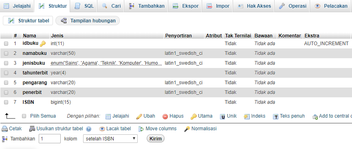Focus the Tambahkan kolom number field
This screenshot has height=149, width=352.
coord(50,139)
